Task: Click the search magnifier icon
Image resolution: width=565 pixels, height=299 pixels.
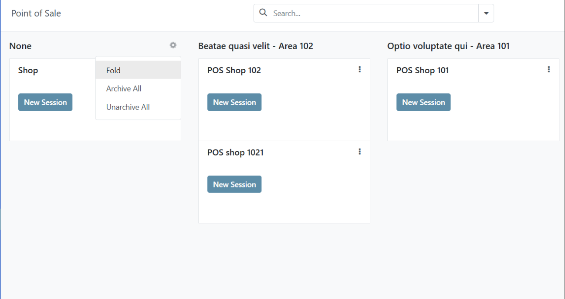Action: (x=263, y=13)
